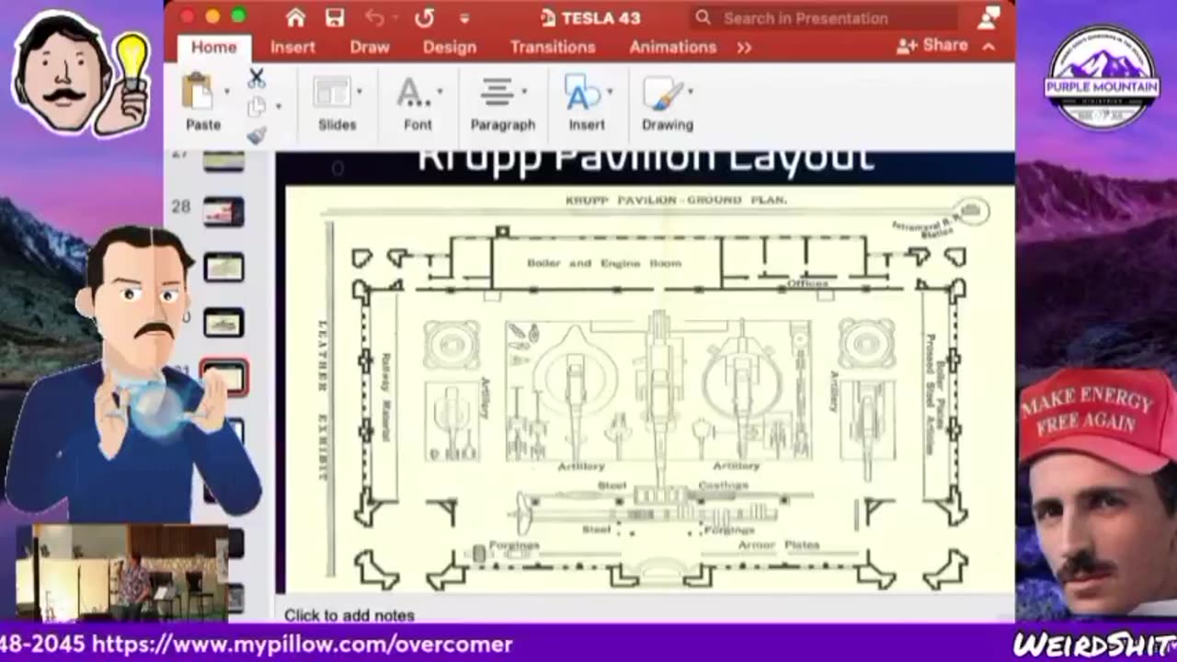Click the magnifier icon in the search box
Viewport: 1177px width, 662px height.
pos(703,17)
